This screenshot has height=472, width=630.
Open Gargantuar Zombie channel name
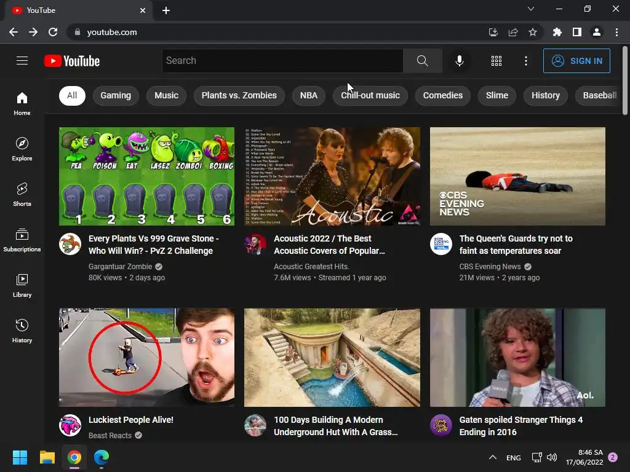pyautogui.click(x=120, y=267)
